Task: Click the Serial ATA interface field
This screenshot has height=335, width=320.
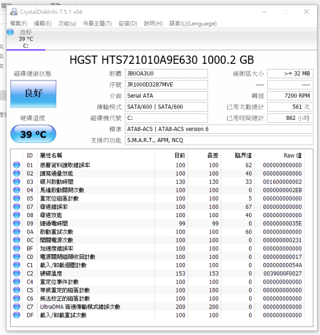Action: 166,96
